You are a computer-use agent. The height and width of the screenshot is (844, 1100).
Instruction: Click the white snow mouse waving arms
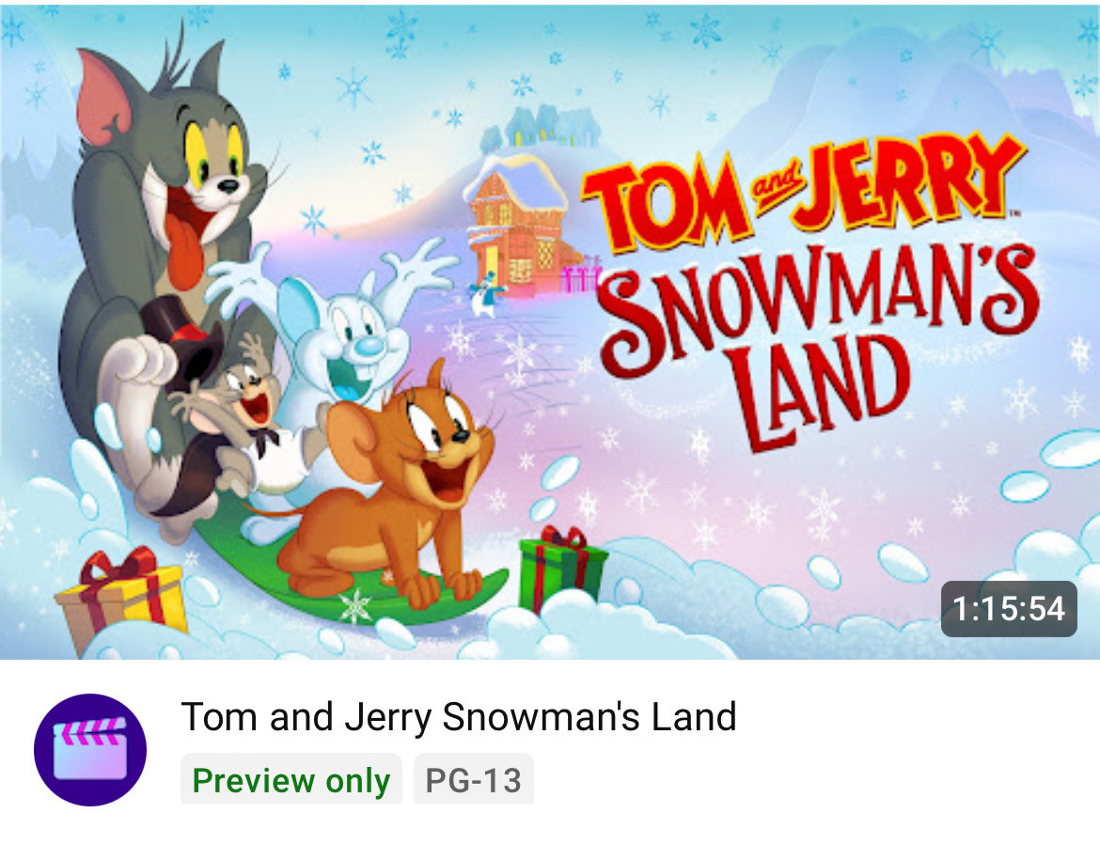(337, 336)
